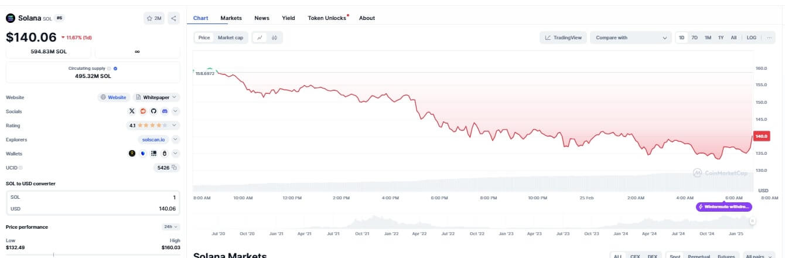The image size is (785, 258).
Task: Select the 7D chart time range
Action: (x=695, y=38)
